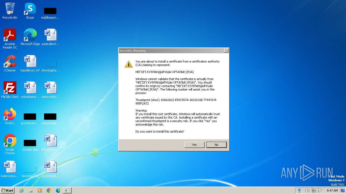Select the FileZilla Client shortcut
This screenshot has width=346, height=194.
10,90
